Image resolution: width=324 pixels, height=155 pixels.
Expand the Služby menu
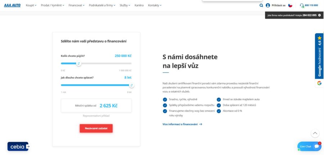(125, 5)
